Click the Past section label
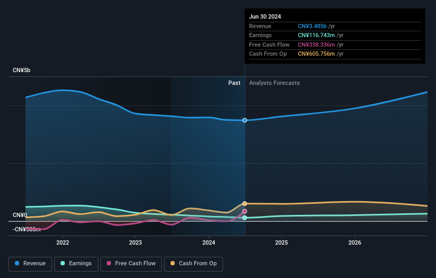This screenshot has width=436, height=278. (234, 83)
